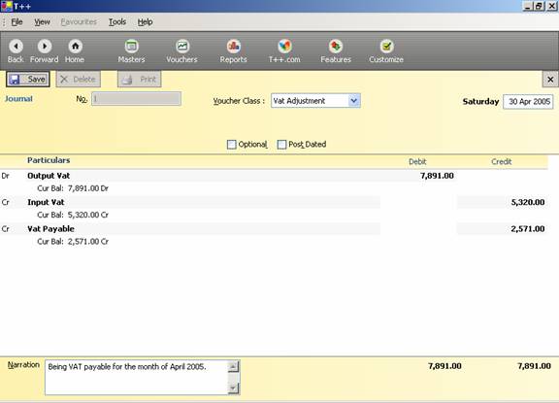The height and width of the screenshot is (403, 559).
Task: Open the Reports chart icon
Action: [x=234, y=47]
